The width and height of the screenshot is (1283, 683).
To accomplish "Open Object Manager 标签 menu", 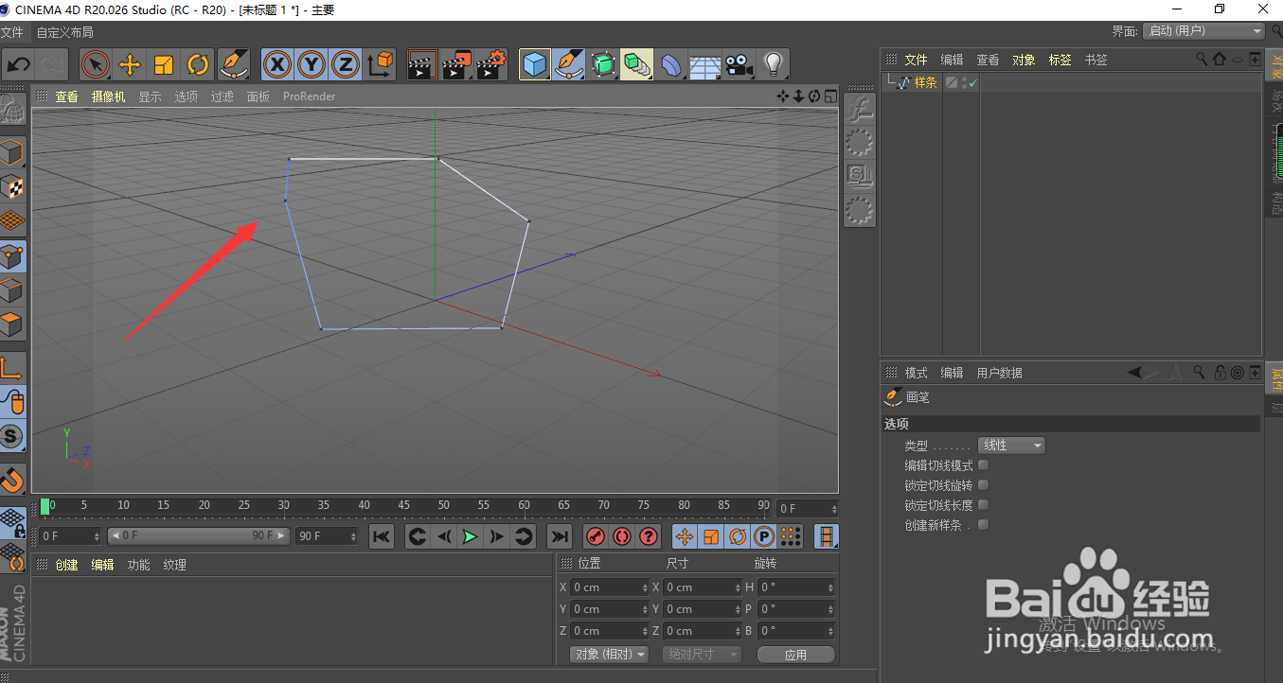I will (x=1060, y=60).
